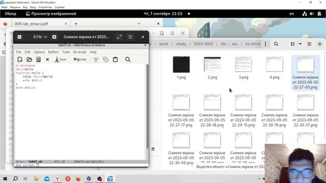Open the Buffers menu in Emacs
Viewport: 326px width, 183px height.
click(53, 52)
